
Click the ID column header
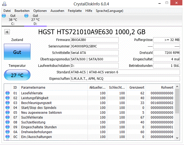15,87
